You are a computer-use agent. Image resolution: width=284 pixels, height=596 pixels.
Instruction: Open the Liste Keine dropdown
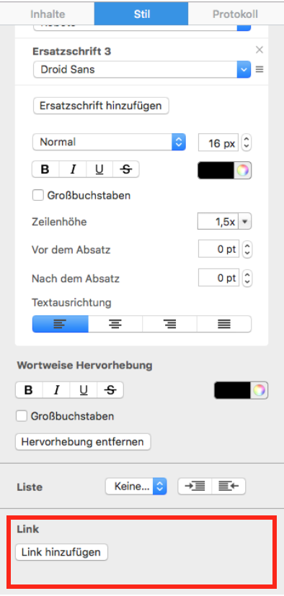(x=136, y=486)
